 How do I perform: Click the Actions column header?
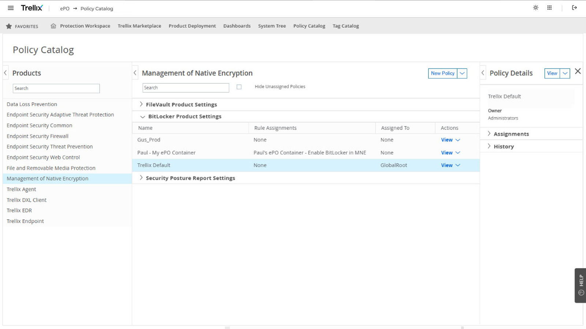point(449,128)
